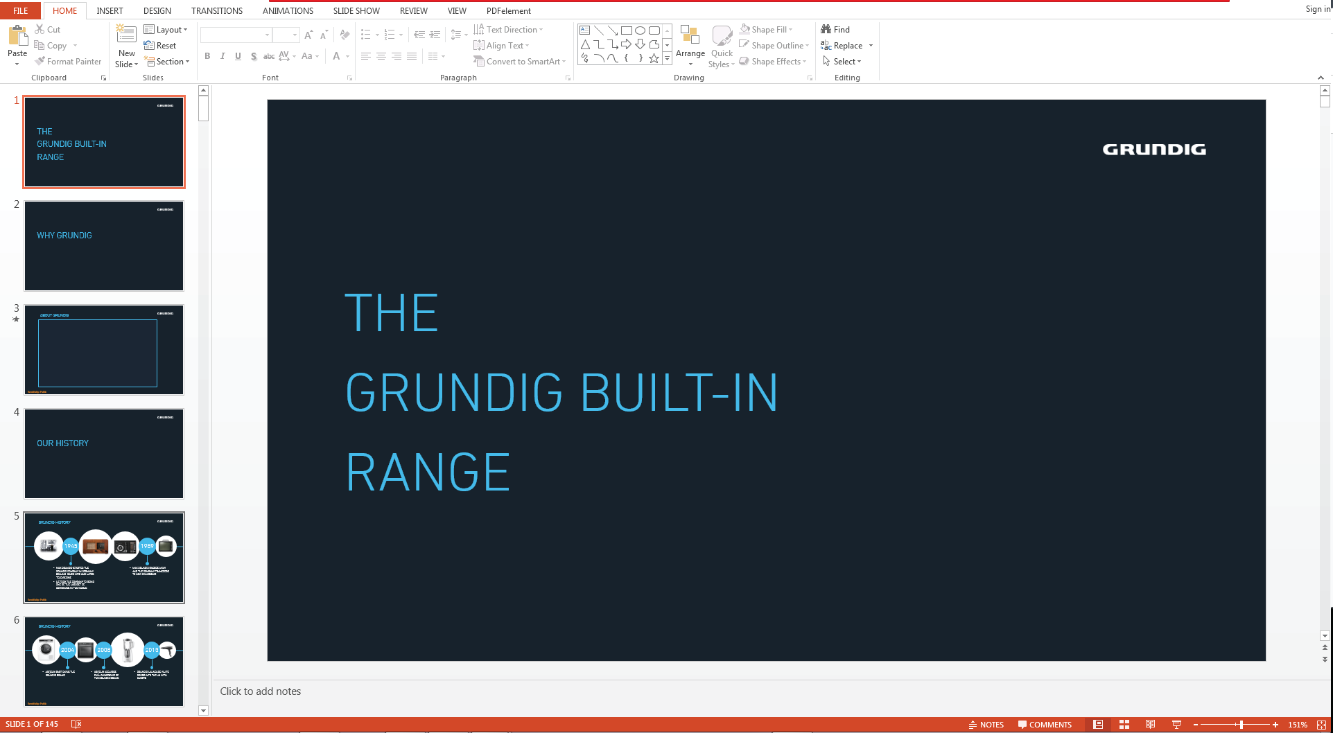
Task: Toggle the Comments pane in status bar
Action: point(1045,725)
